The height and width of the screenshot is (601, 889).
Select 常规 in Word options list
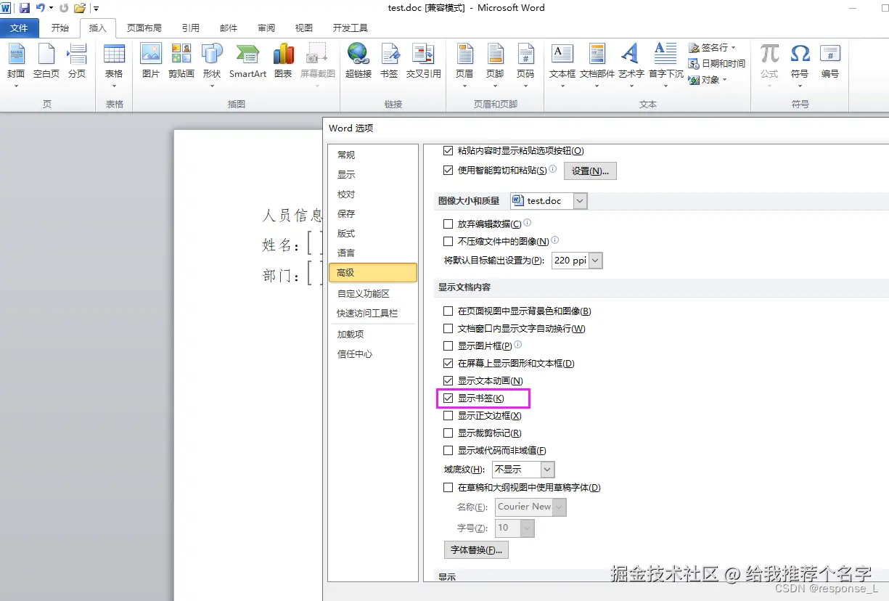pyautogui.click(x=373, y=155)
